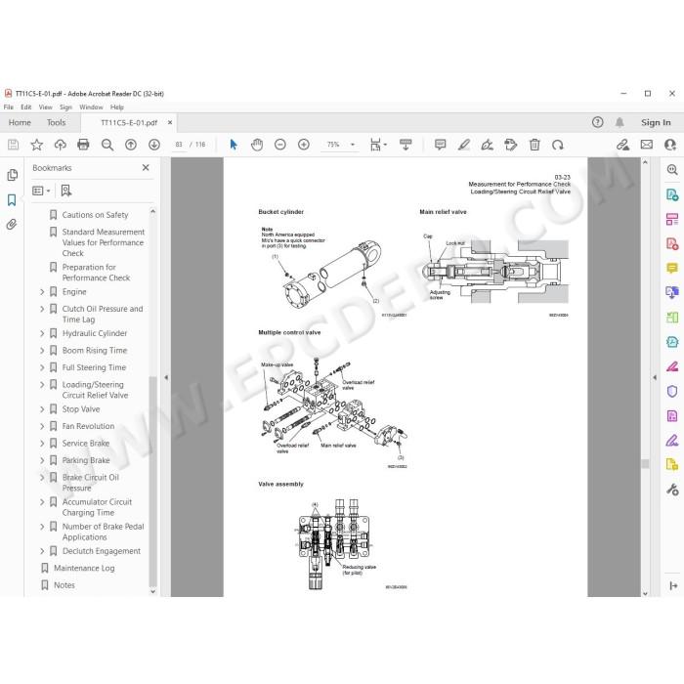Open the Service Brake bookmark

pos(86,444)
